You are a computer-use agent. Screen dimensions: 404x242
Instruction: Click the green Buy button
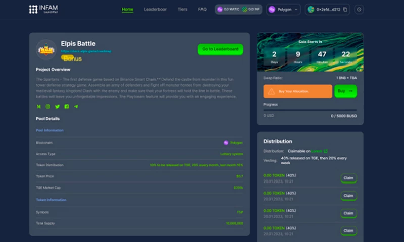(345, 91)
